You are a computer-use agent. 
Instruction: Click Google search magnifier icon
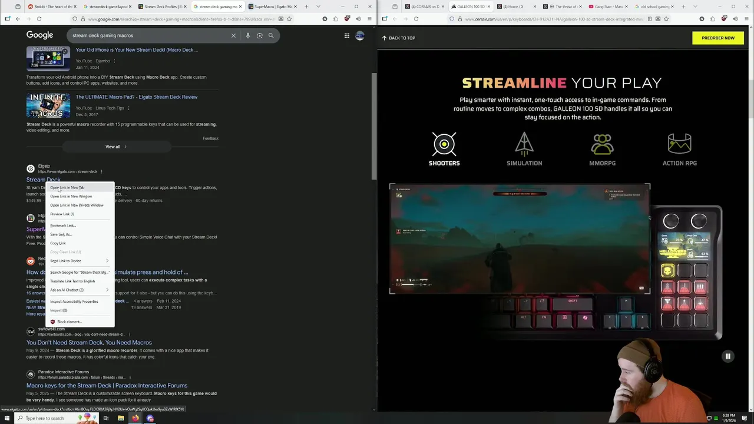pos(271,35)
